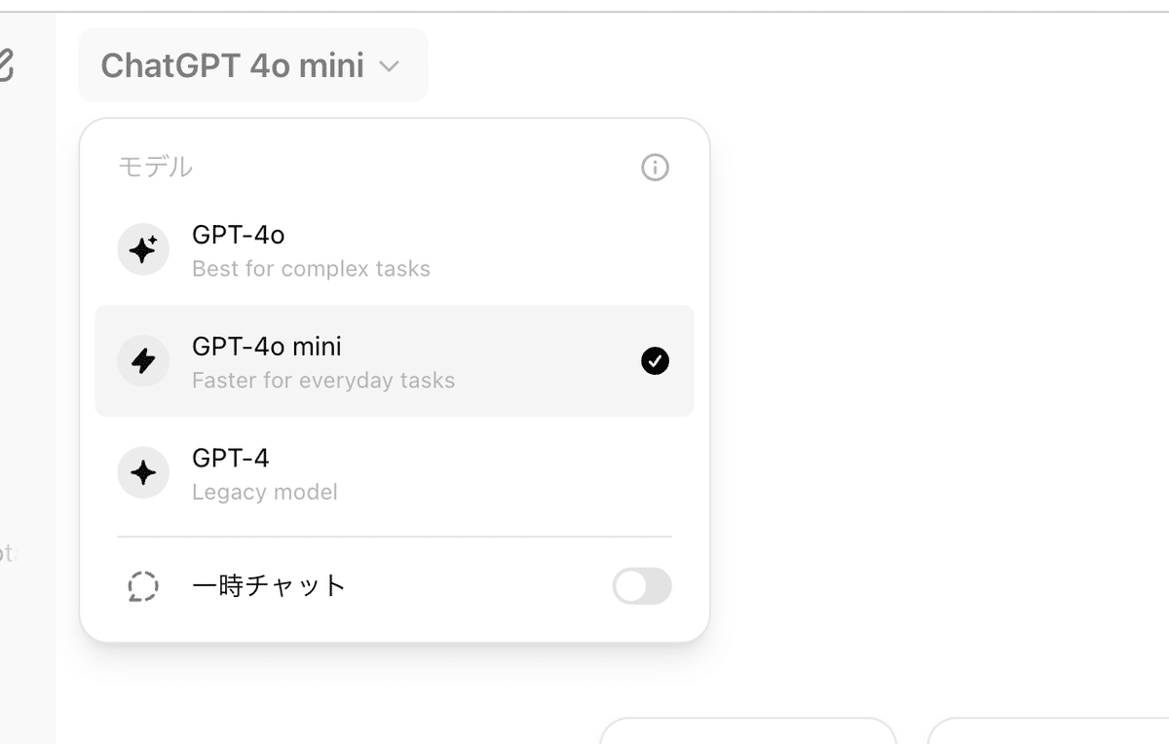The image size is (1169, 744).
Task: Click the info circle beside モデル header
Action: (655, 167)
